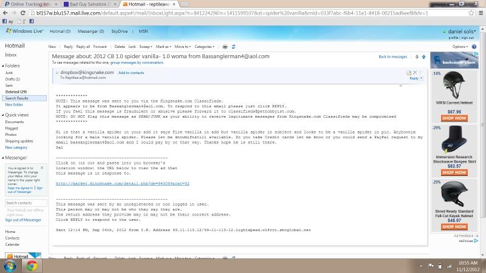
Task: Click New in the mail toolbar
Action: point(52,47)
